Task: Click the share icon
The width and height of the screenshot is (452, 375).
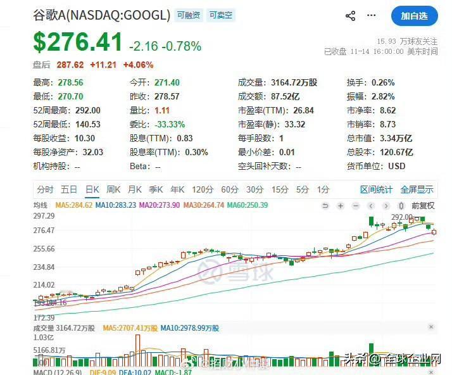Action: pyautogui.click(x=350, y=16)
